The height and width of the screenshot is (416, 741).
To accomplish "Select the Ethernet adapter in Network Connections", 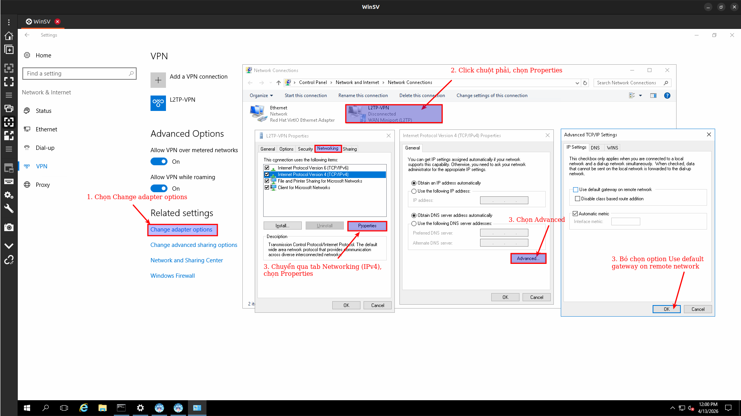I will (x=292, y=114).
